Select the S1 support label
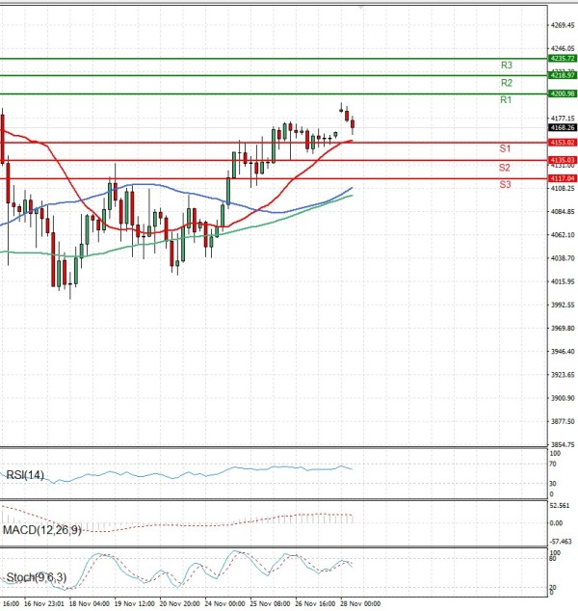This screenshot has height=611, width=578. click(505, 148)
